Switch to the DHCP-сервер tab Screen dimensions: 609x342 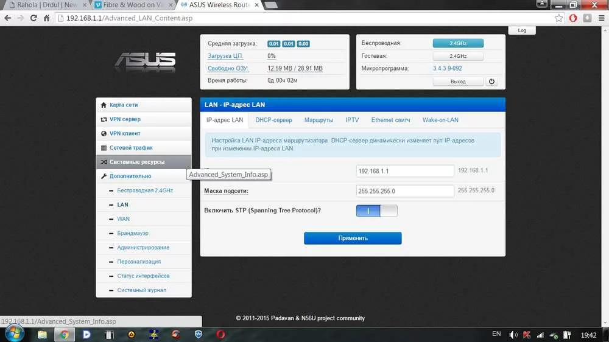pyautogui.click(x=273, y=120)
